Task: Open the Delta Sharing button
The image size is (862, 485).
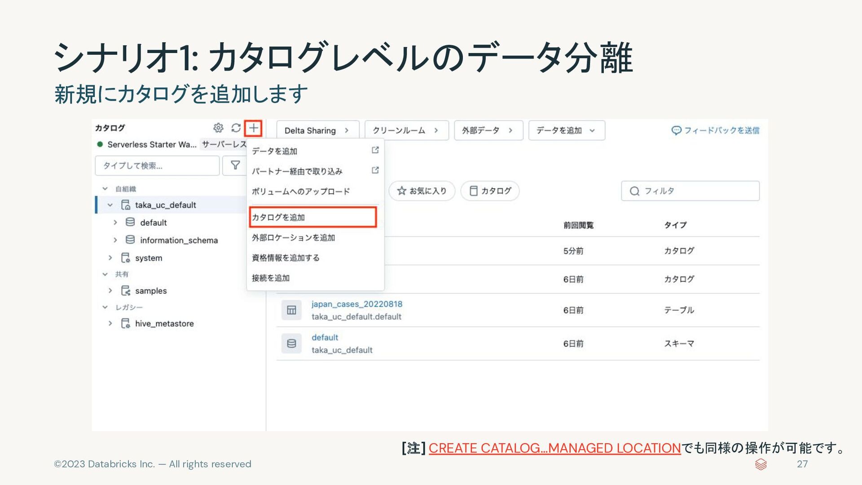Action: pos(318,130)
